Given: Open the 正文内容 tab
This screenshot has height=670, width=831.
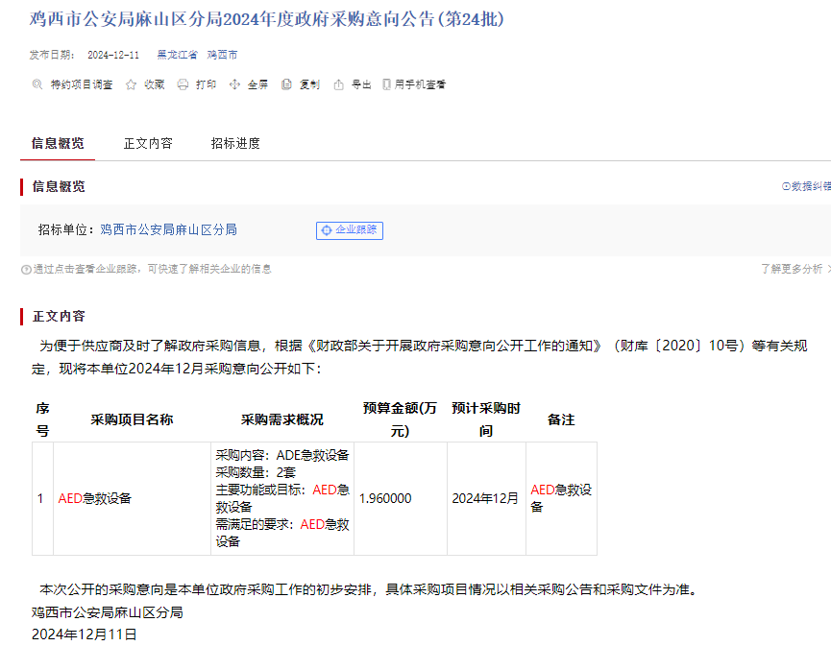Looking at the screenshot, I should pyautogui.click(x=148, y=143).
